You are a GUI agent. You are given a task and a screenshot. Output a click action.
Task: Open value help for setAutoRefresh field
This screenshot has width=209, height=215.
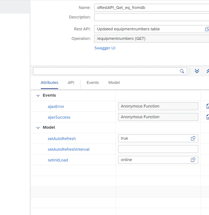click(193, 138)
